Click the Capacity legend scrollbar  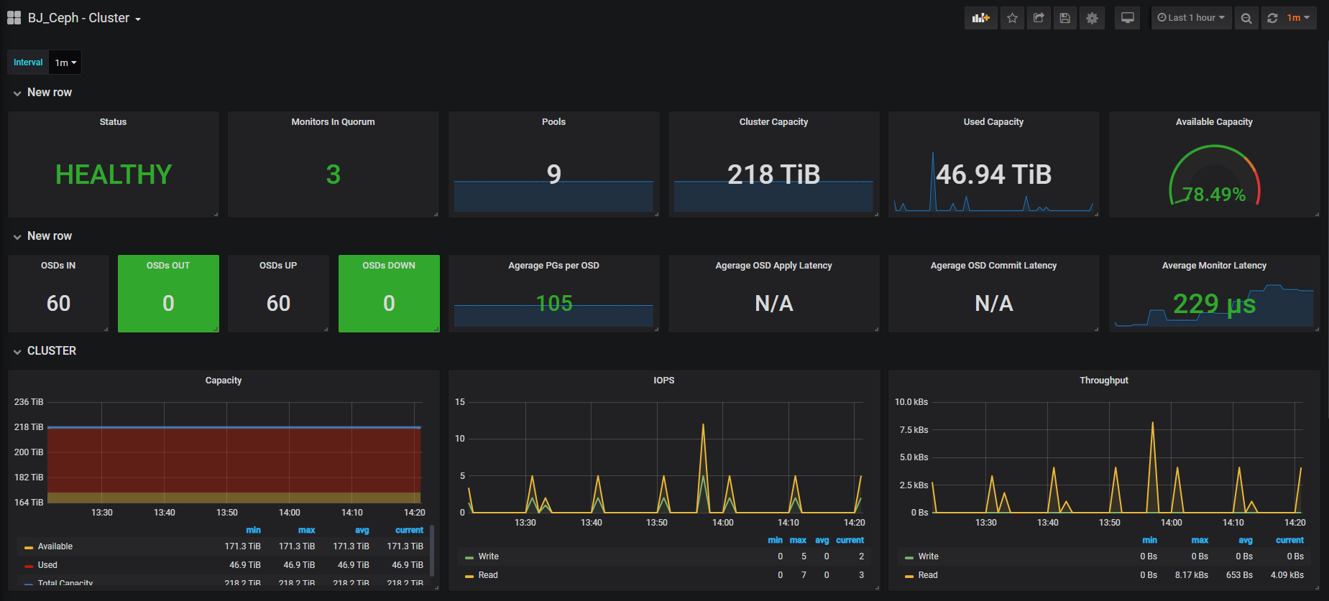(x=432, y=550)
